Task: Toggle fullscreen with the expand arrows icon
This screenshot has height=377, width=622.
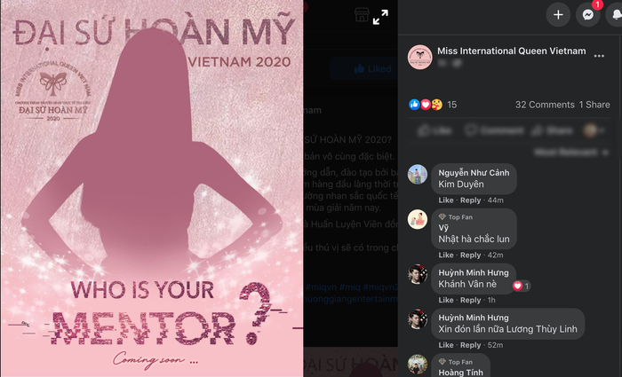Action: pyautogui.click(x=380, y=17)
